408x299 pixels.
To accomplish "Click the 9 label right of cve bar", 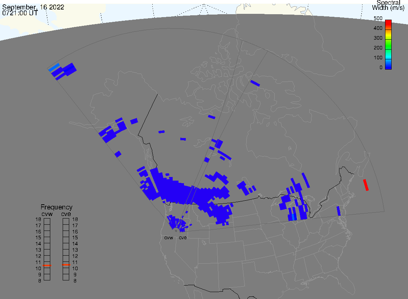I will 75,275.
